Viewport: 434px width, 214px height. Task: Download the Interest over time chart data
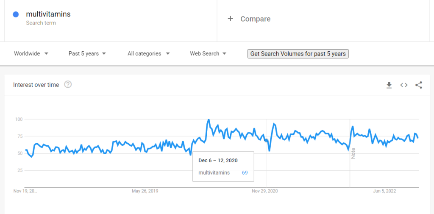[x=389, y=85]
